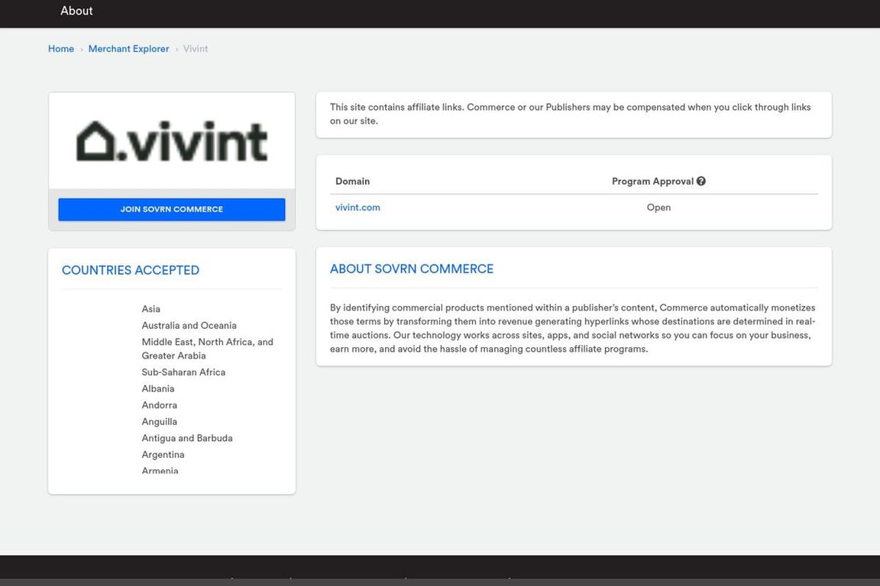Click the Domain column header
The height and width of the screenshot is (586, 880).
[x=352, y=181]
